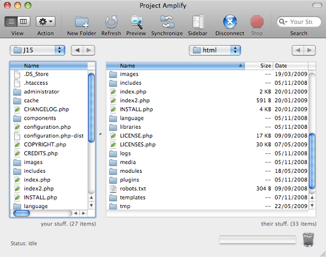Select configuration.php-dist file
The width and height of the screenshot is (326, 257).
coord(49,136)
